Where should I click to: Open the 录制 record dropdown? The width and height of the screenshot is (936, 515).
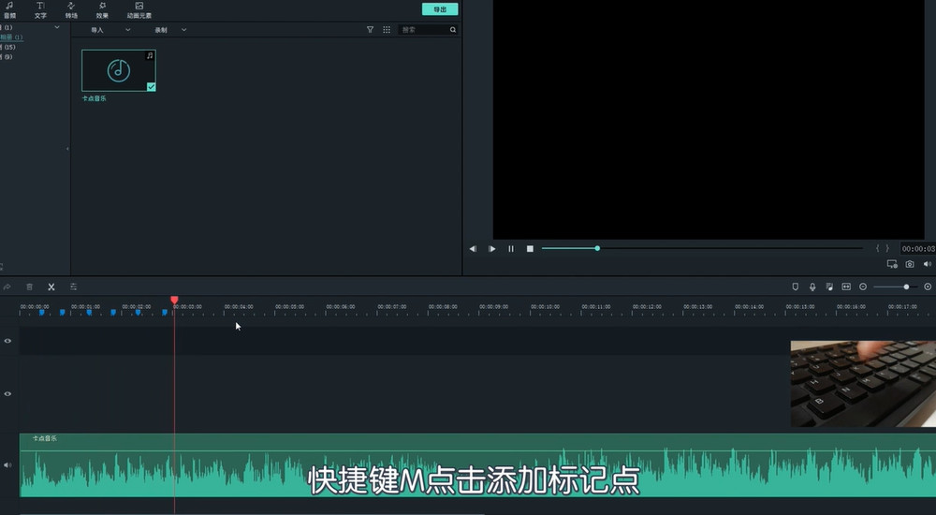click(170, 29)
